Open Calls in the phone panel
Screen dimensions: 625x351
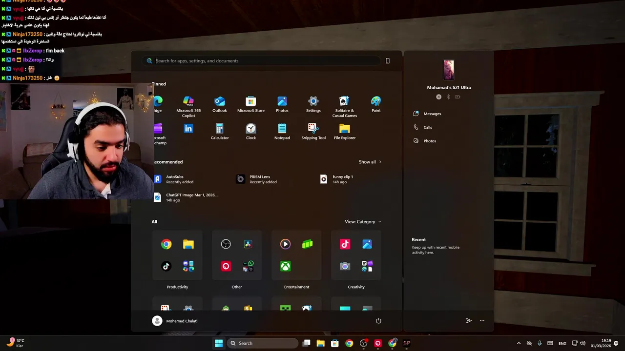click(x=423, y=127)
